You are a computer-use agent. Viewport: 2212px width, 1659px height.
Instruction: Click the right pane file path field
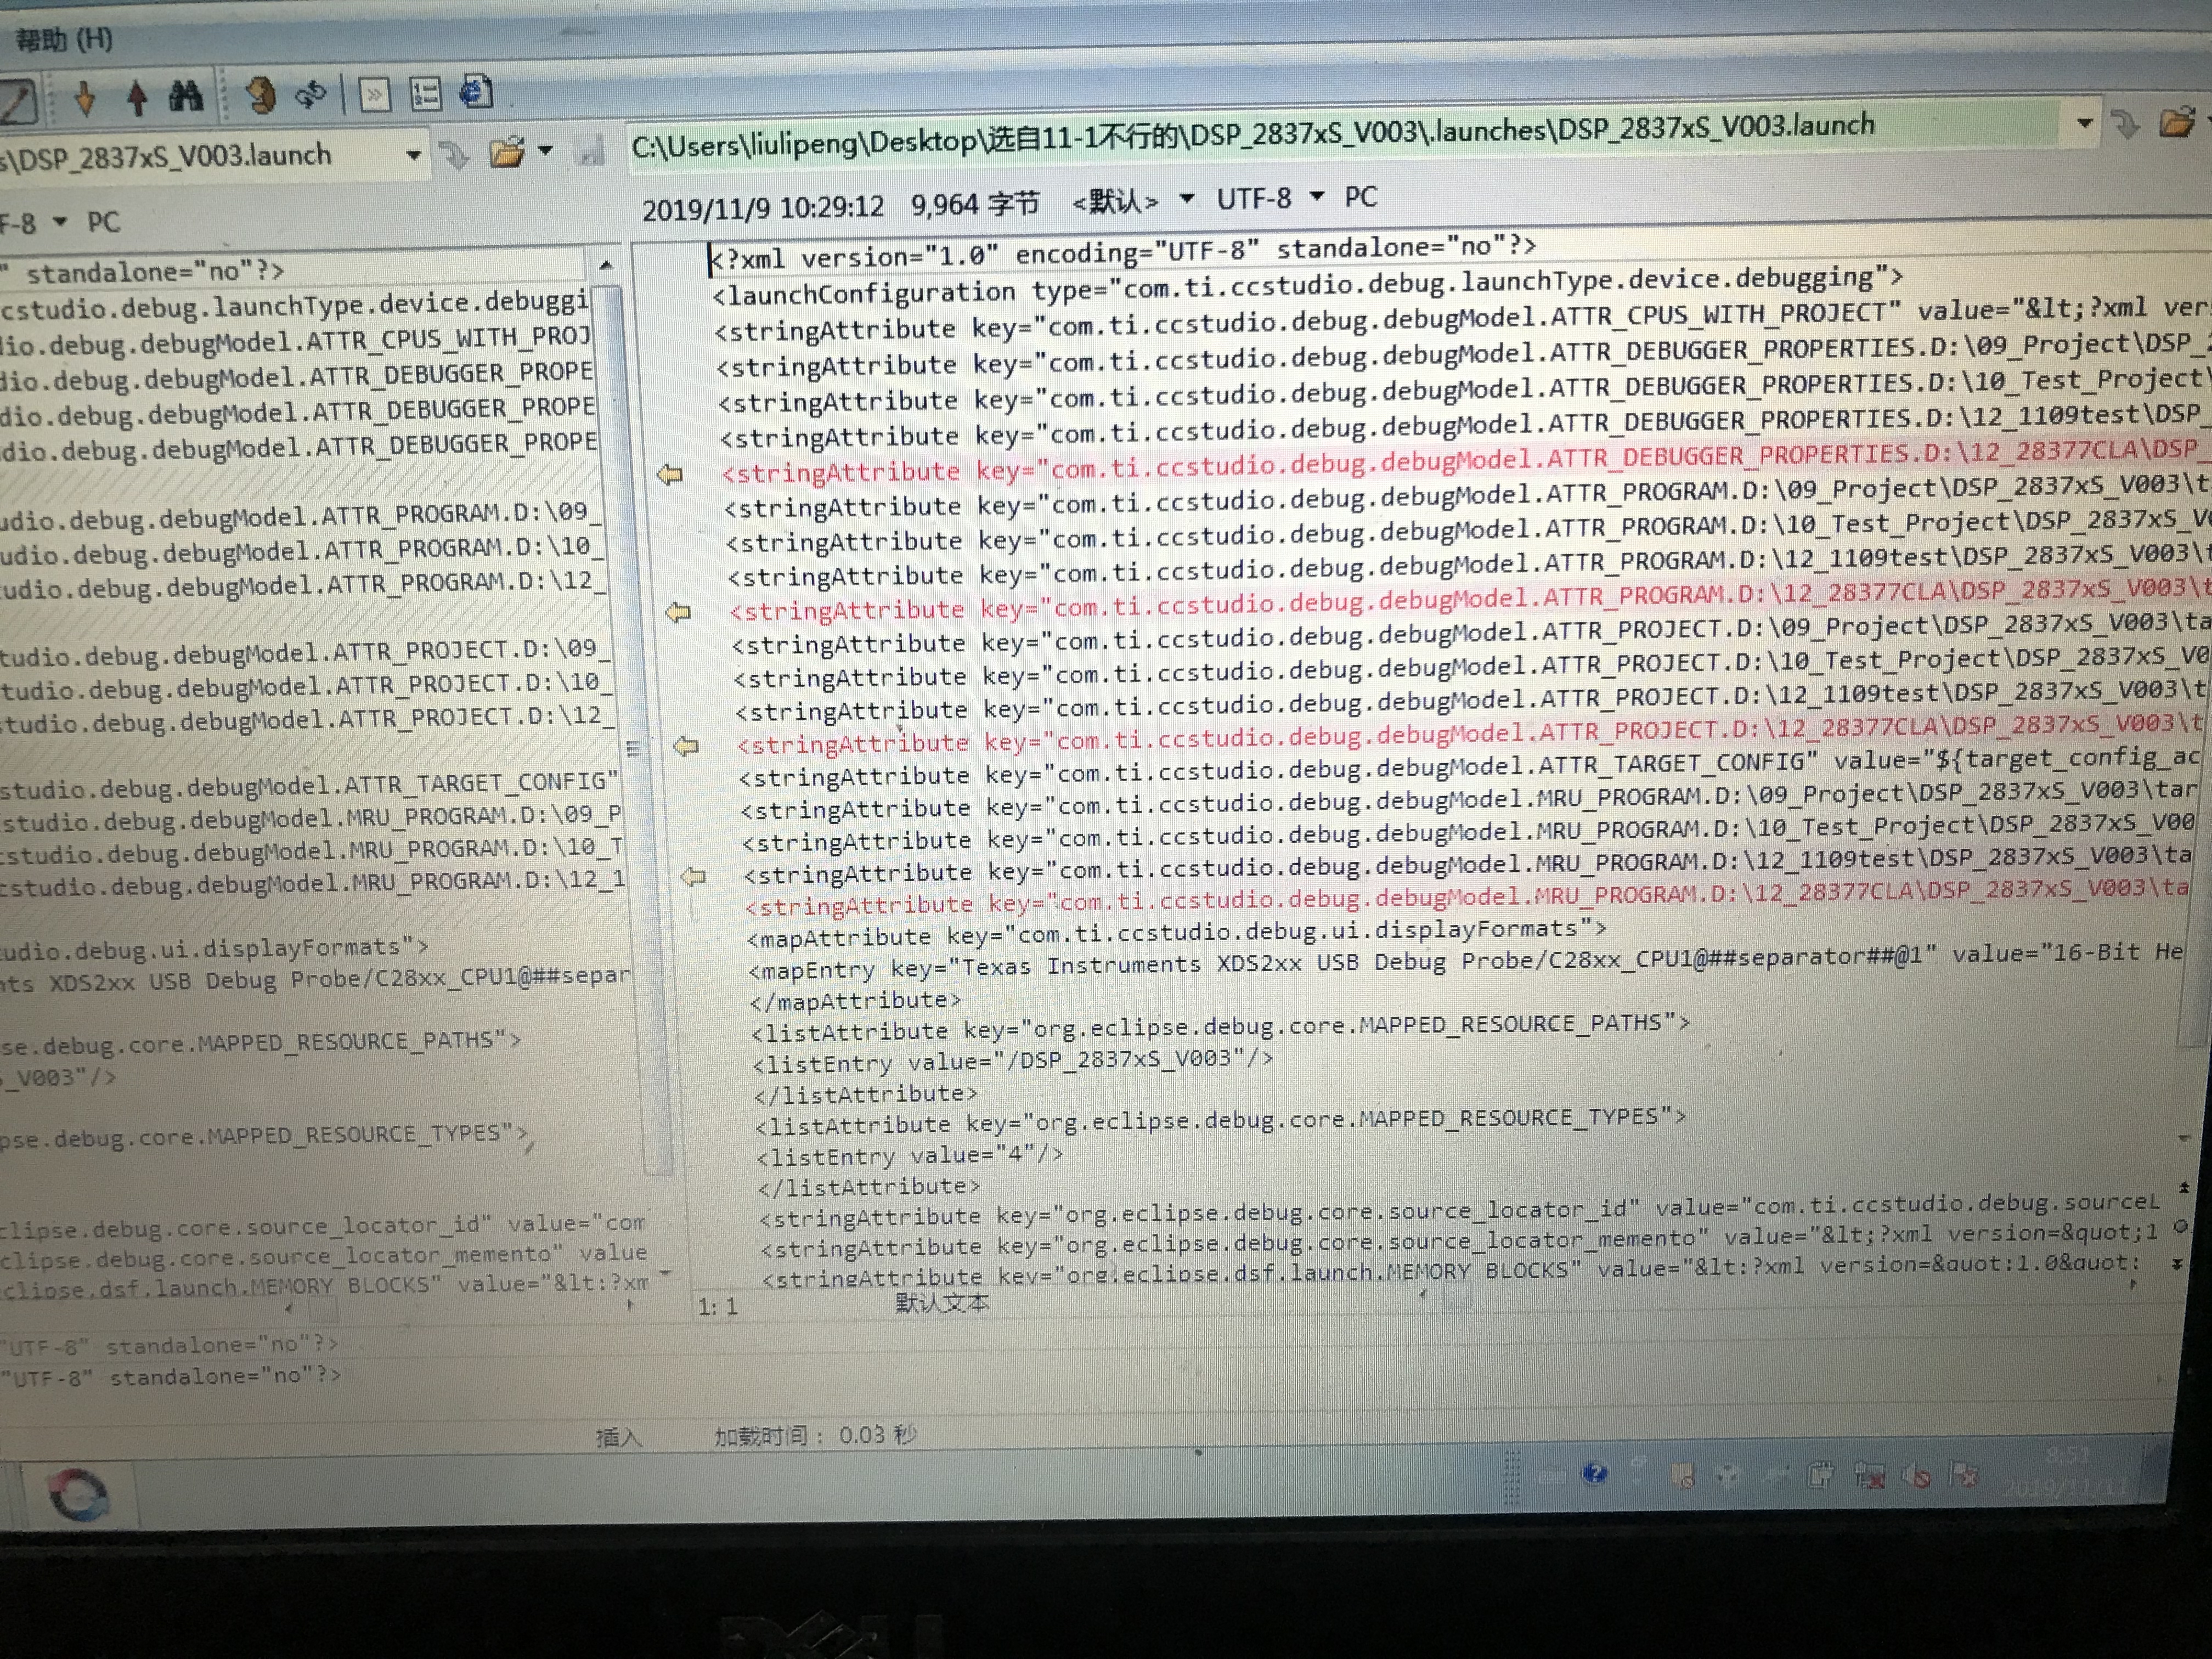[x=1250, y=137]
